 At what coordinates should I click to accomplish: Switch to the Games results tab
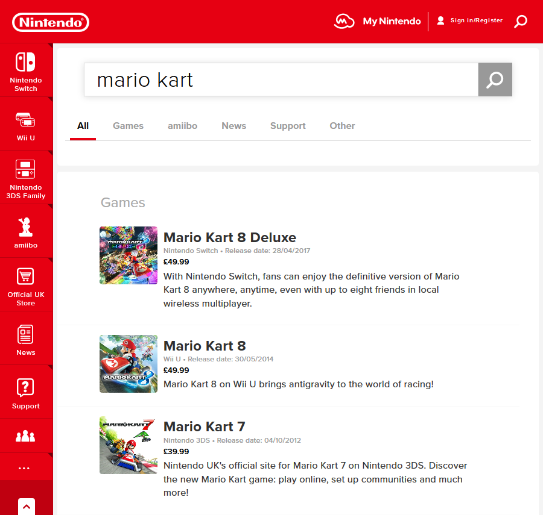128,126
